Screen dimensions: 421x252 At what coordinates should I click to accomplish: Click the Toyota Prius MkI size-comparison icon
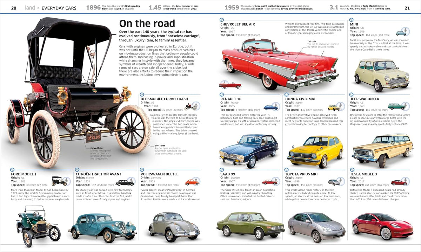(x=336, y=182)
